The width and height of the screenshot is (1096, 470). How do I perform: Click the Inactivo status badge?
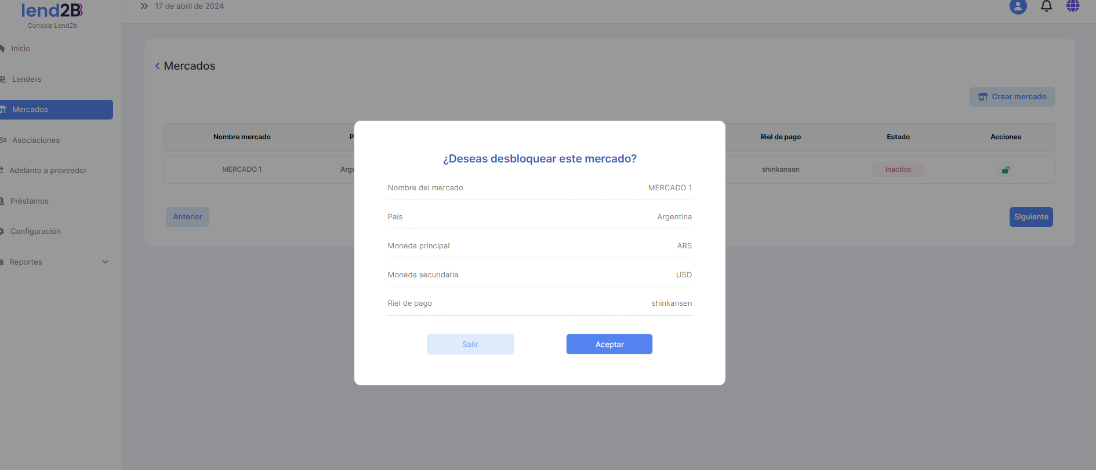pyautogui.click(x=898, y=169)
